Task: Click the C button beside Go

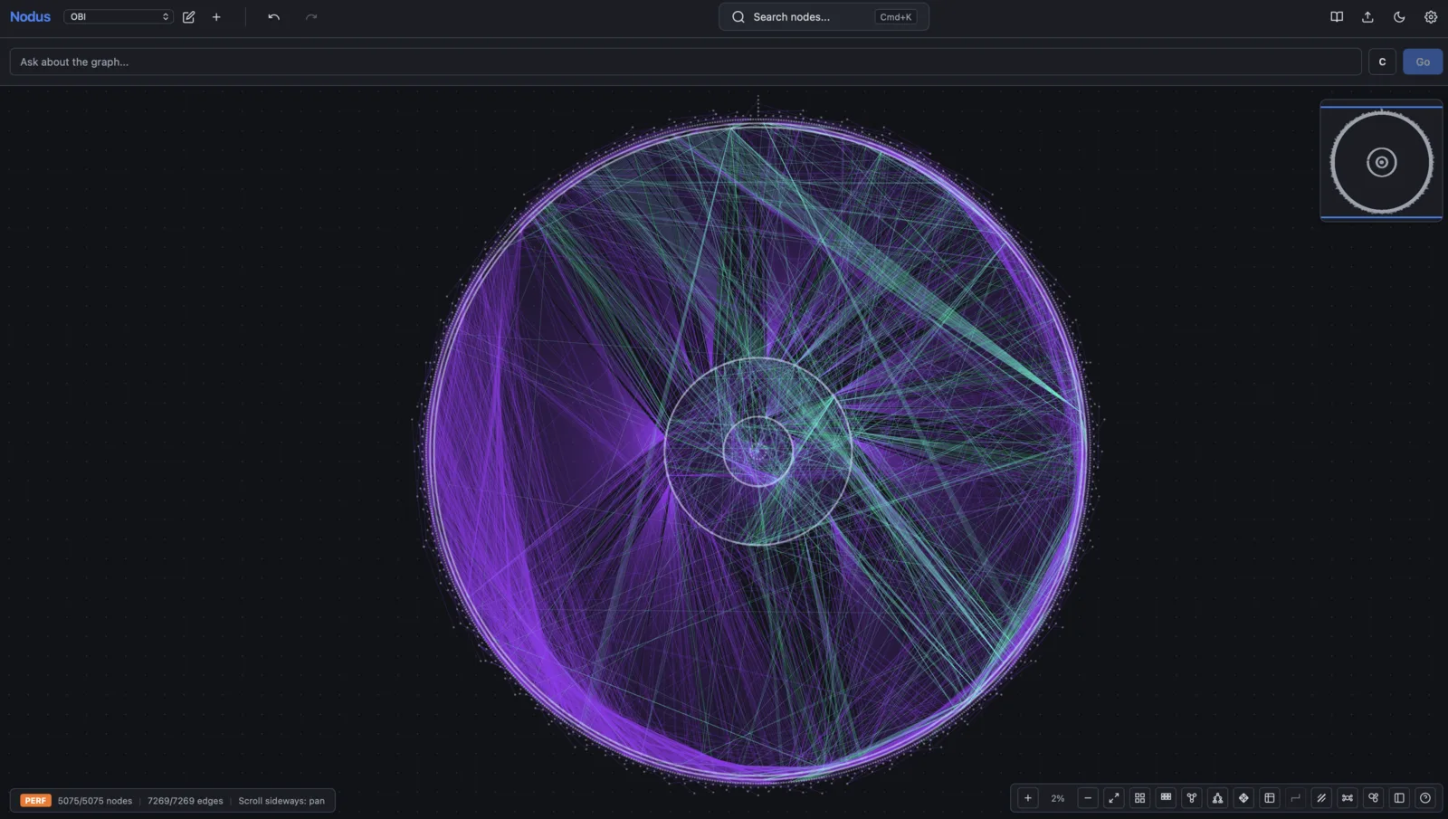Action: point(1382,62)
